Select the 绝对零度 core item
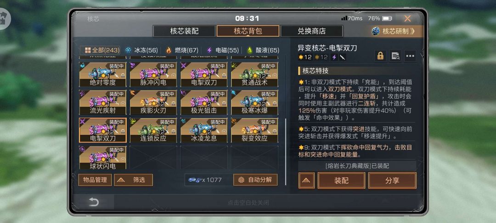Screen dimensions: 496x223 point(102,74)
